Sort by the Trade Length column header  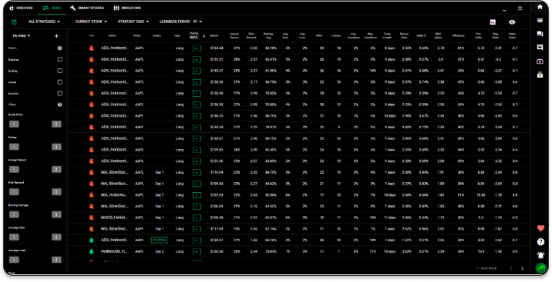click(387, 36)
